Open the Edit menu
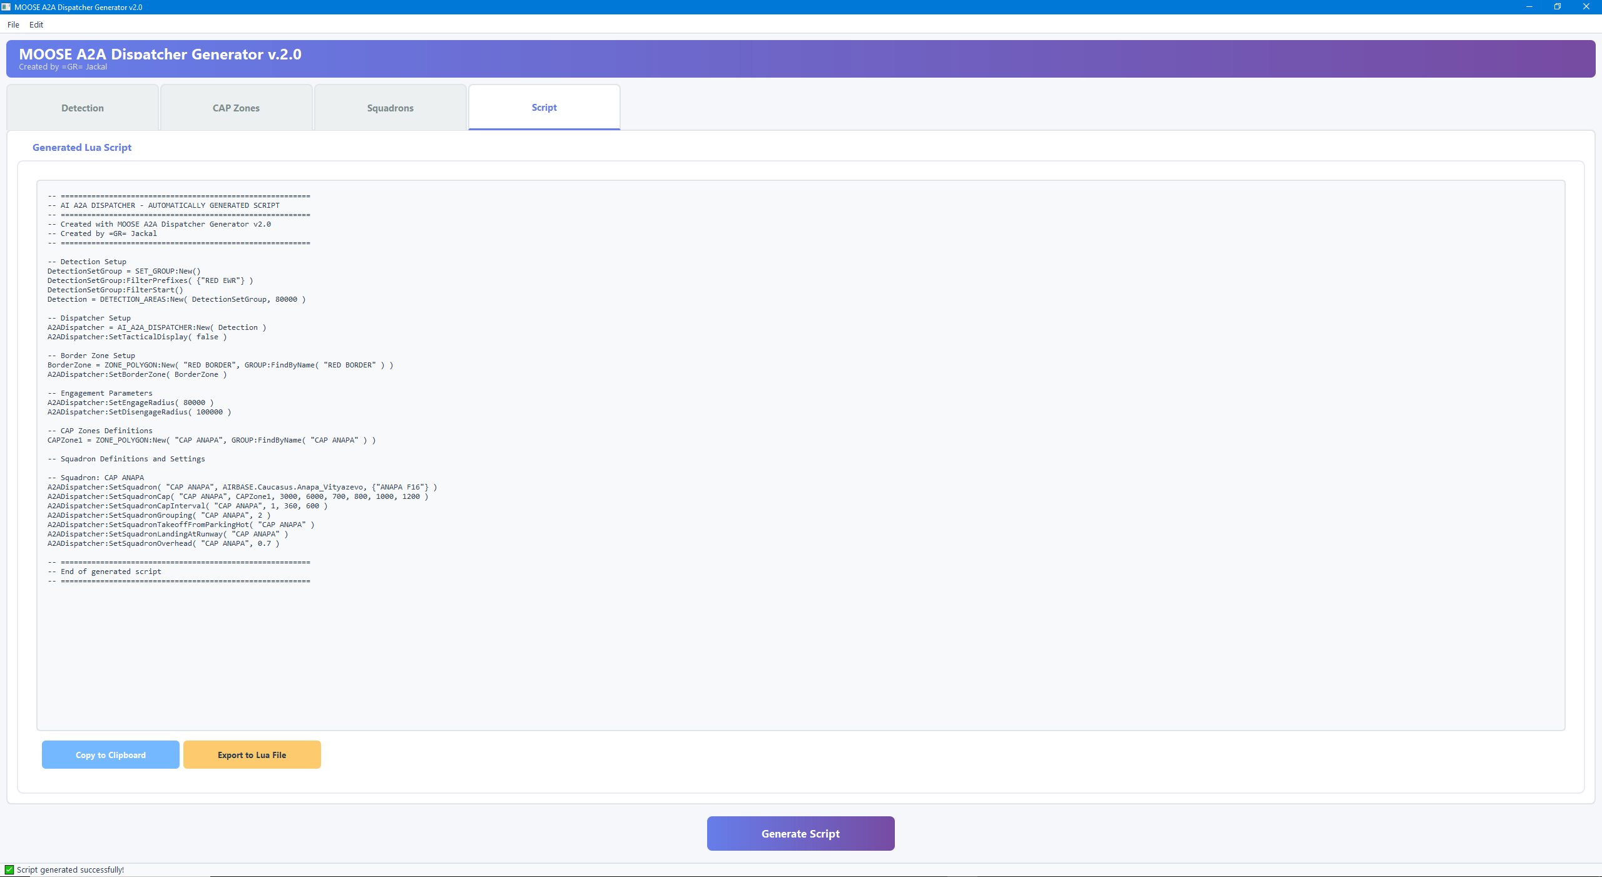This screenshot has height=877, width=1602. [36, 24]
